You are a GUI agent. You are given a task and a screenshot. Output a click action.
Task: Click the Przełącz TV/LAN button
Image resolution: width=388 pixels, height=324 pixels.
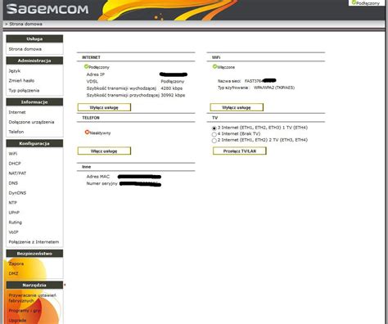240,151
